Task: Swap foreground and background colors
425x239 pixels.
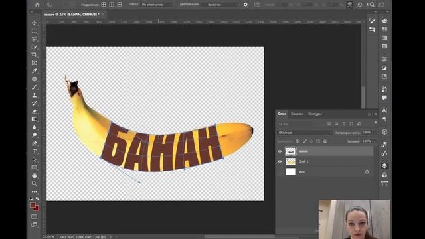Action: (x=37, y=199)
